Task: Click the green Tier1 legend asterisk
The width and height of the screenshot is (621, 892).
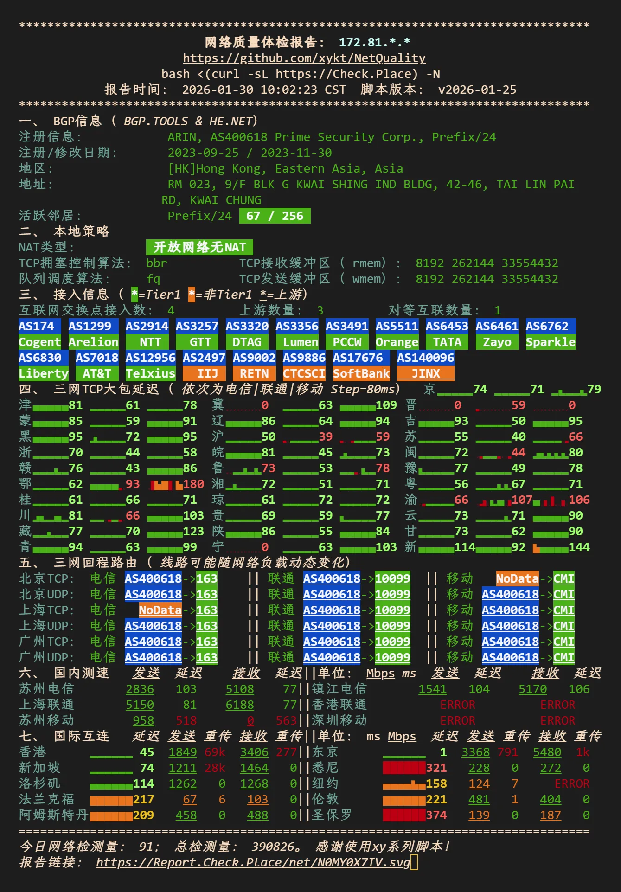Action: coord(134,295)
